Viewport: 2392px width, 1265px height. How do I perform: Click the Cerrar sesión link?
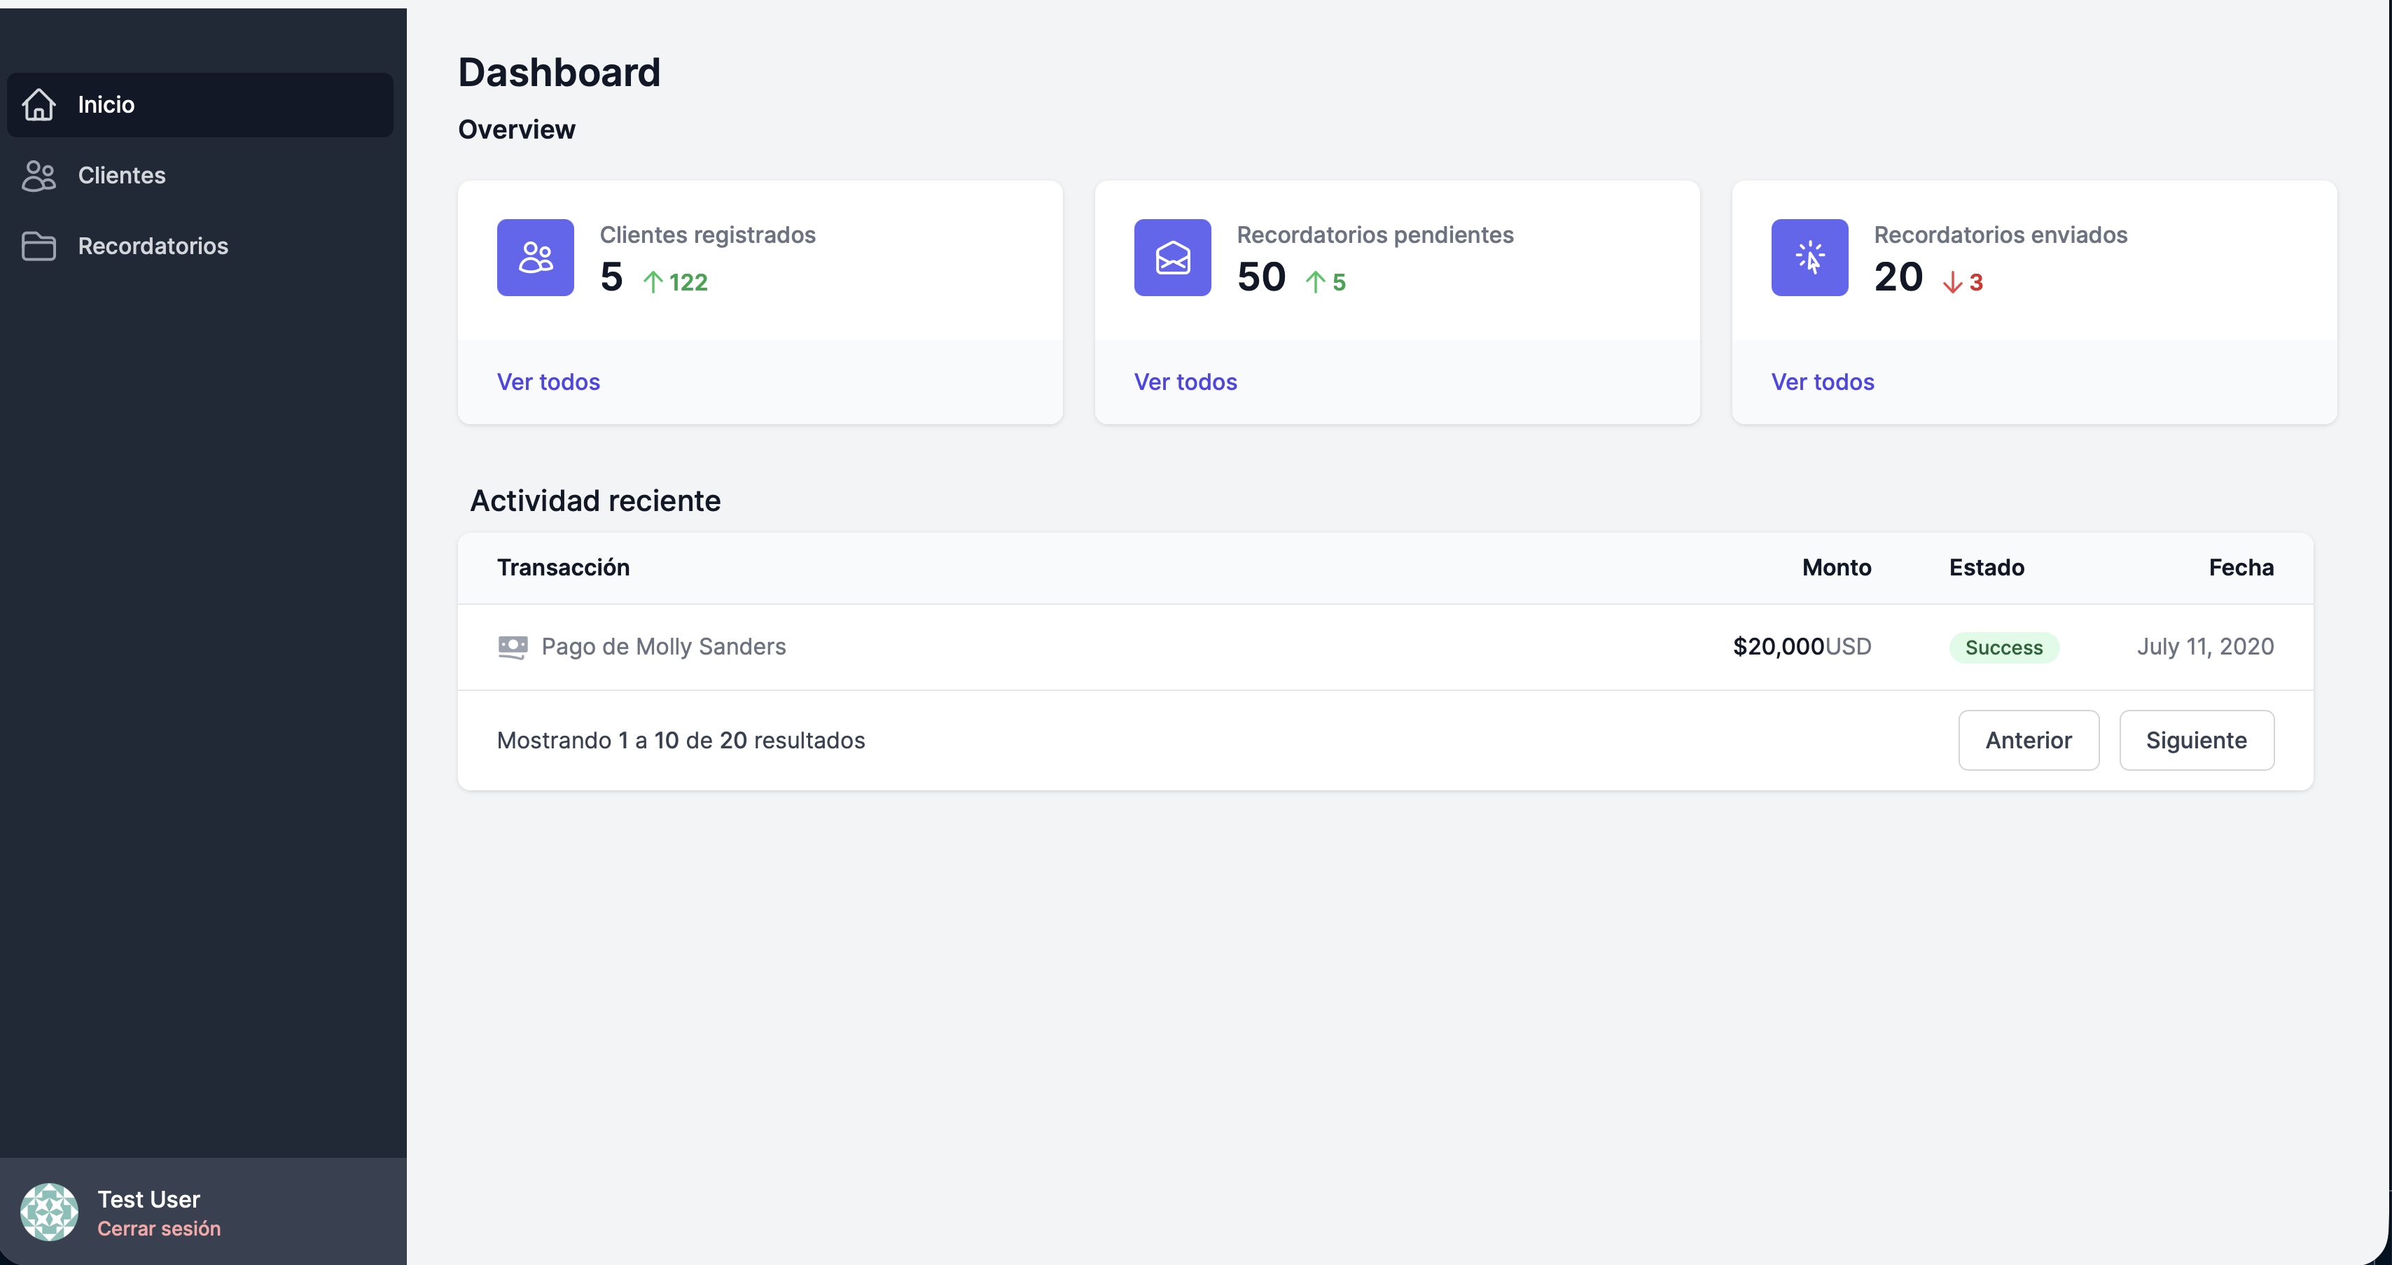[x=159, y=1228]
